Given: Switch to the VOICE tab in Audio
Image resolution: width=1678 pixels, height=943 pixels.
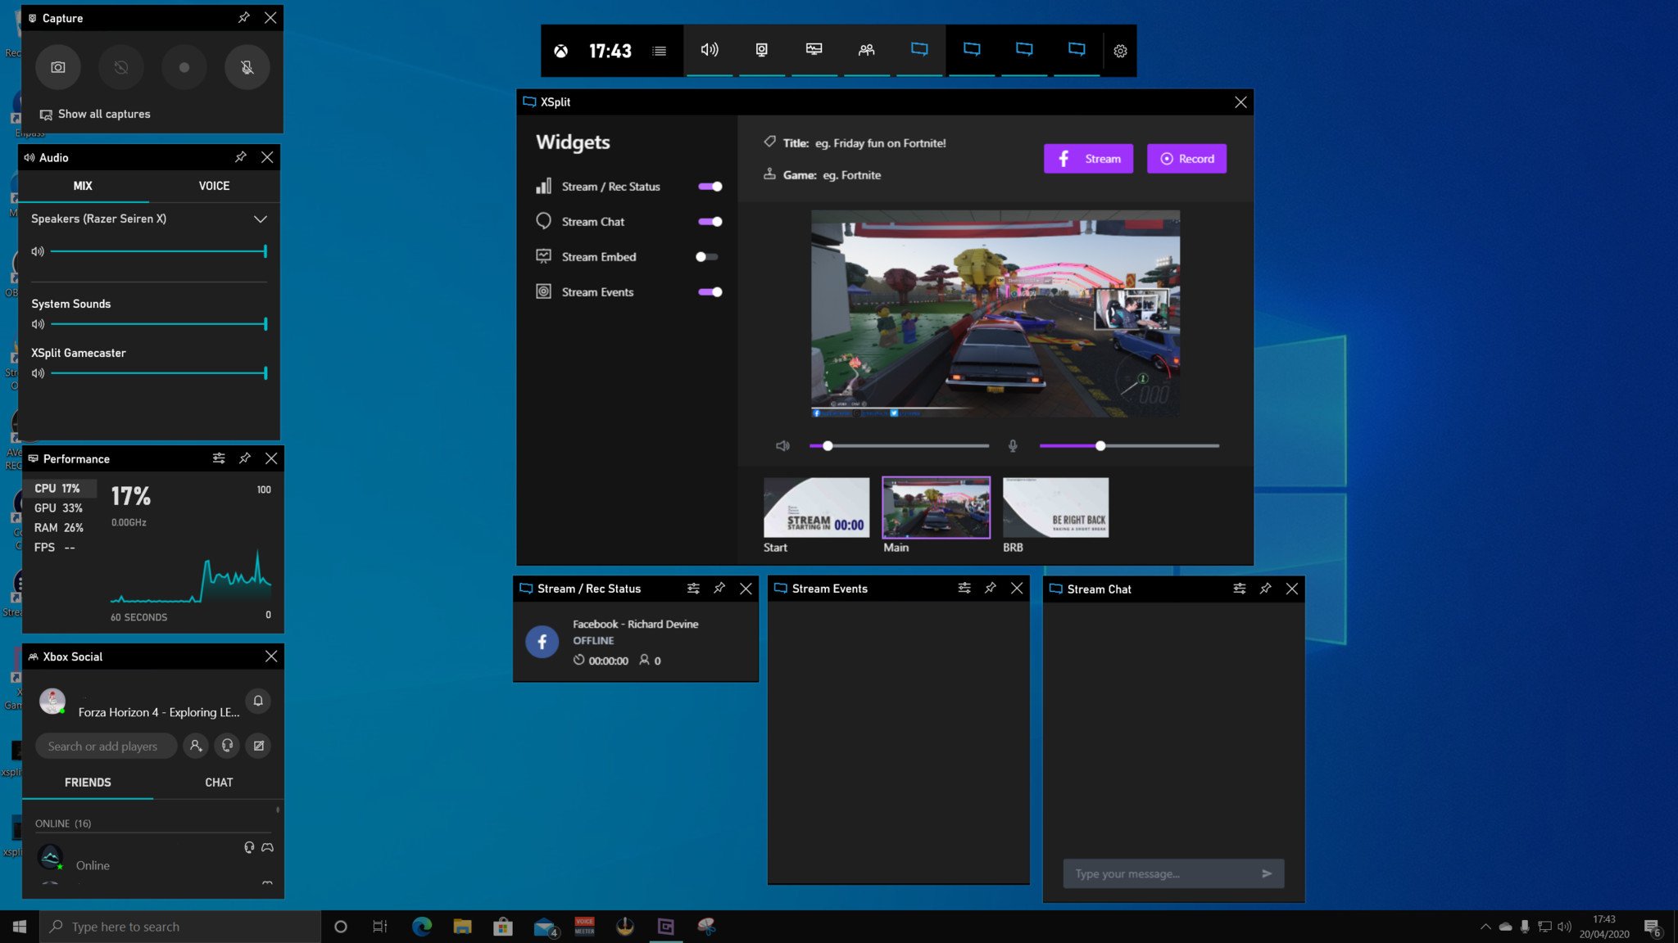Looking at the screenshot, I should pyautogui.click(x=214, y=186).
